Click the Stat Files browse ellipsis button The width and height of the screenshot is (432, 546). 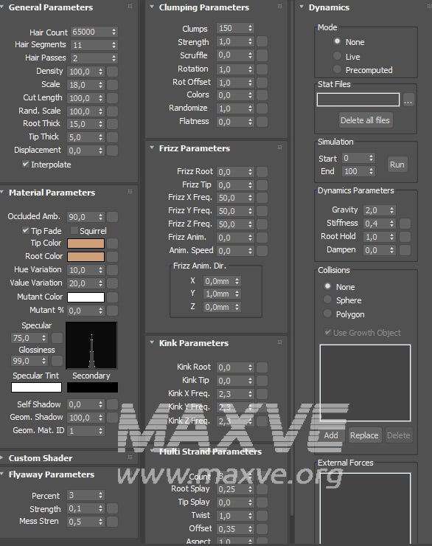point(408,100)
